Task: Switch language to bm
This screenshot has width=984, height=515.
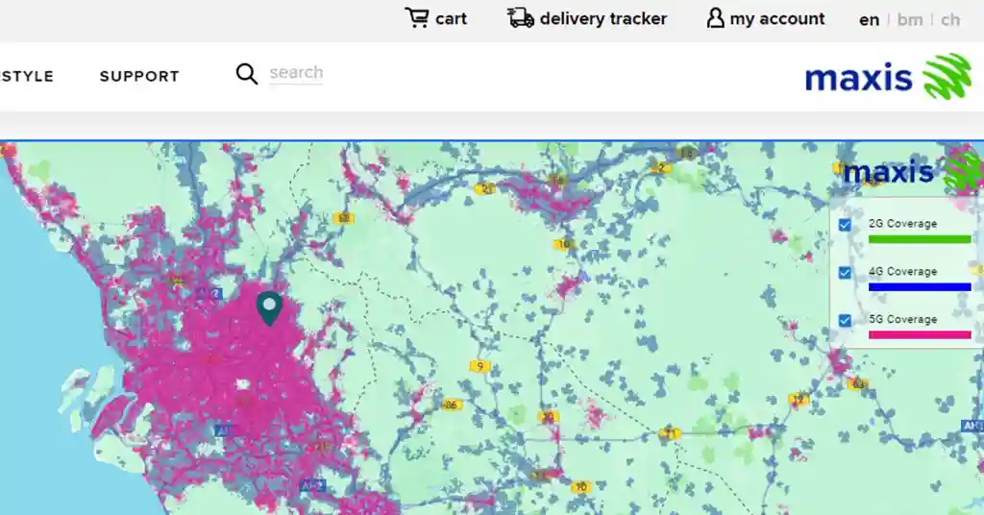Action: click(x=910, y=20)
